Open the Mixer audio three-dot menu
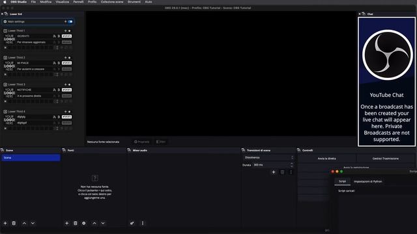The width and height of the screenshot is (417, 234). [x=143, y=223]
